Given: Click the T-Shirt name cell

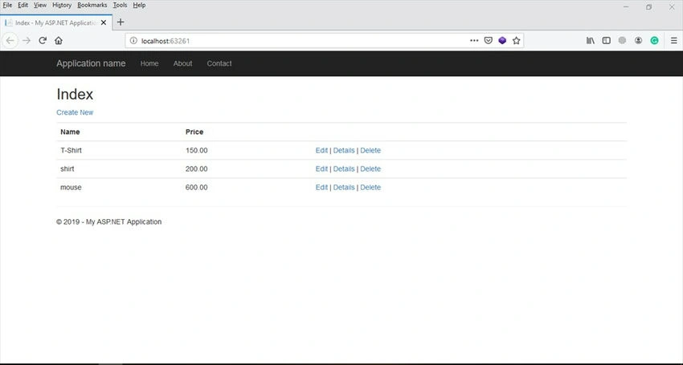Looking at the screenshot, I should pos(71,151).
